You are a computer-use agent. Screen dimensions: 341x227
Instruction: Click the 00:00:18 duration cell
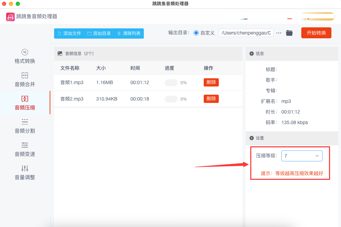point(140,99)
